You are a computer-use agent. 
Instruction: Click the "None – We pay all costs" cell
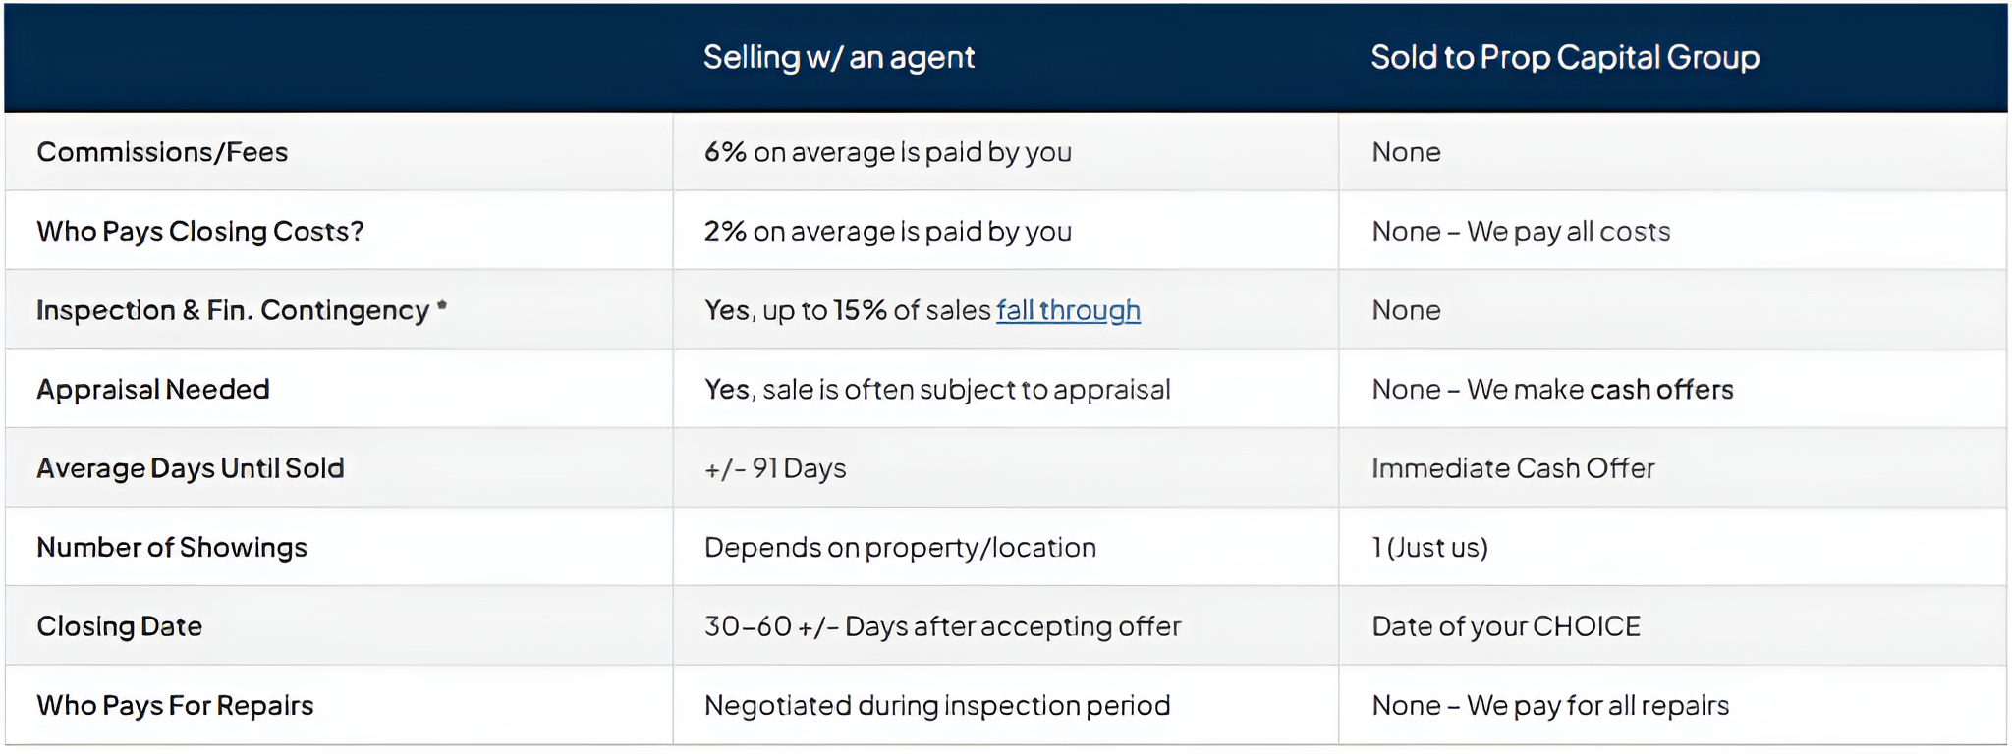pyautogui.click(x=1521, y=232)
